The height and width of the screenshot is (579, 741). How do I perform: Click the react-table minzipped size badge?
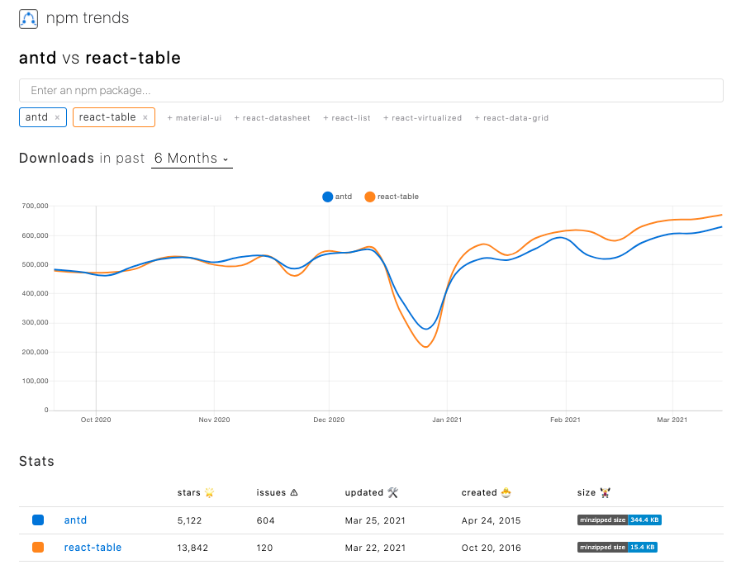point(617,547)
